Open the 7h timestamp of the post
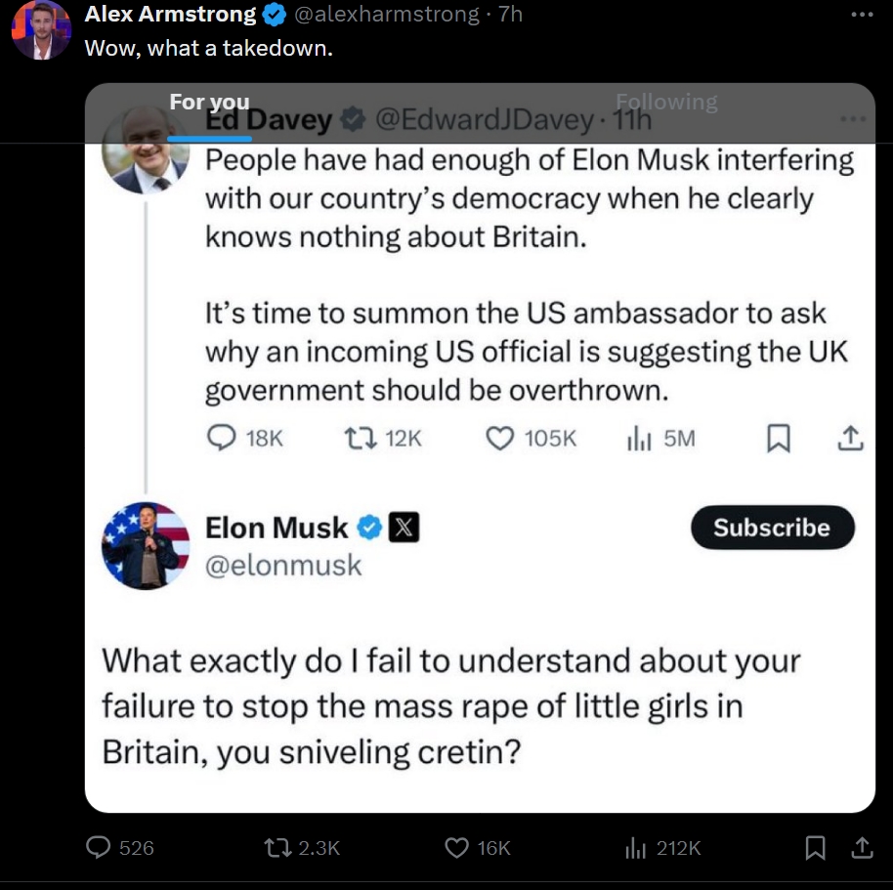Viewport: 893px width, 890px height. pyautogui.click(x=510, y=14)
